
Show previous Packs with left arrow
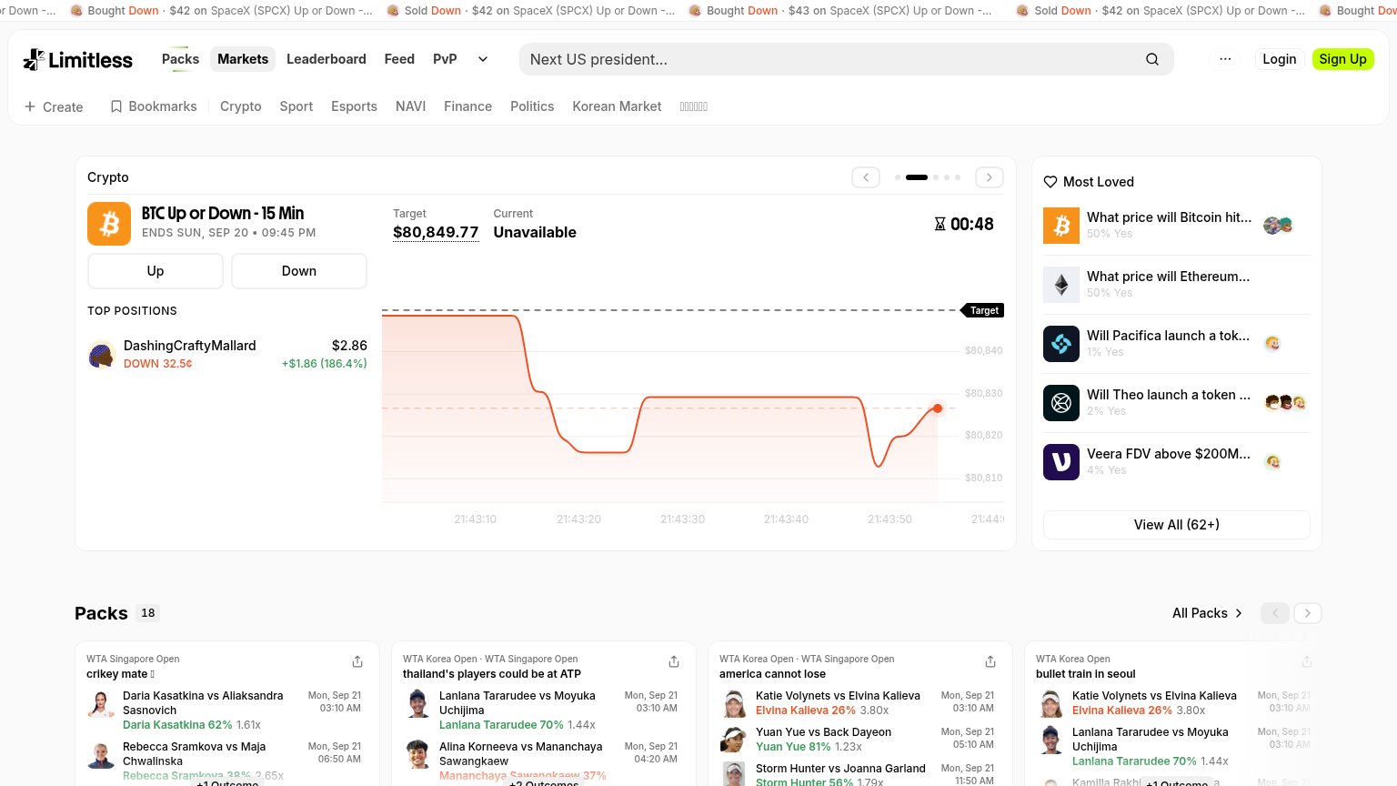(x=1275, y=613)
